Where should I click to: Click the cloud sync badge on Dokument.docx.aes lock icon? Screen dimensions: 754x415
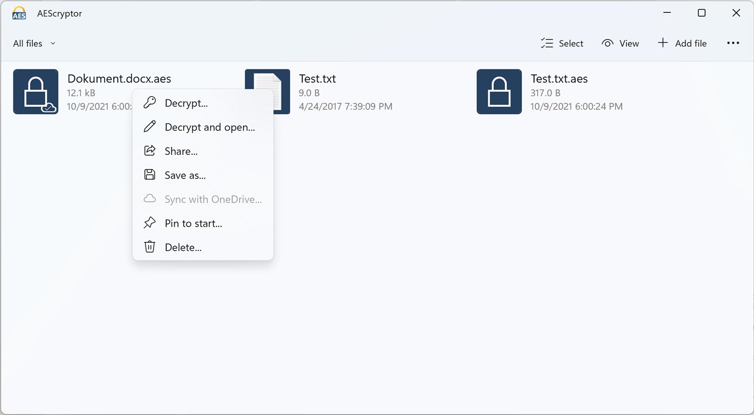[47, 107]
